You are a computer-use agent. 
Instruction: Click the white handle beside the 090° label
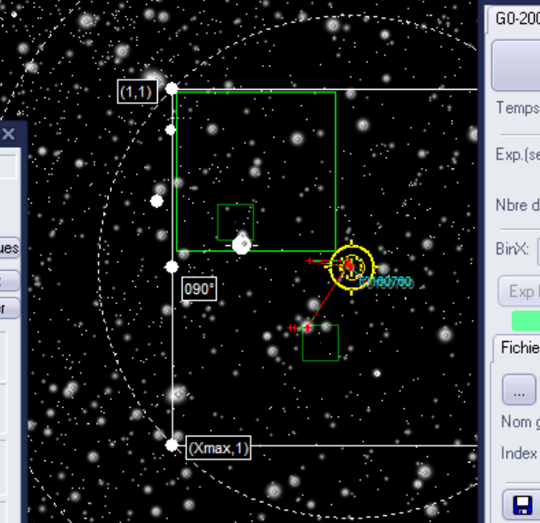pos(172,267)
